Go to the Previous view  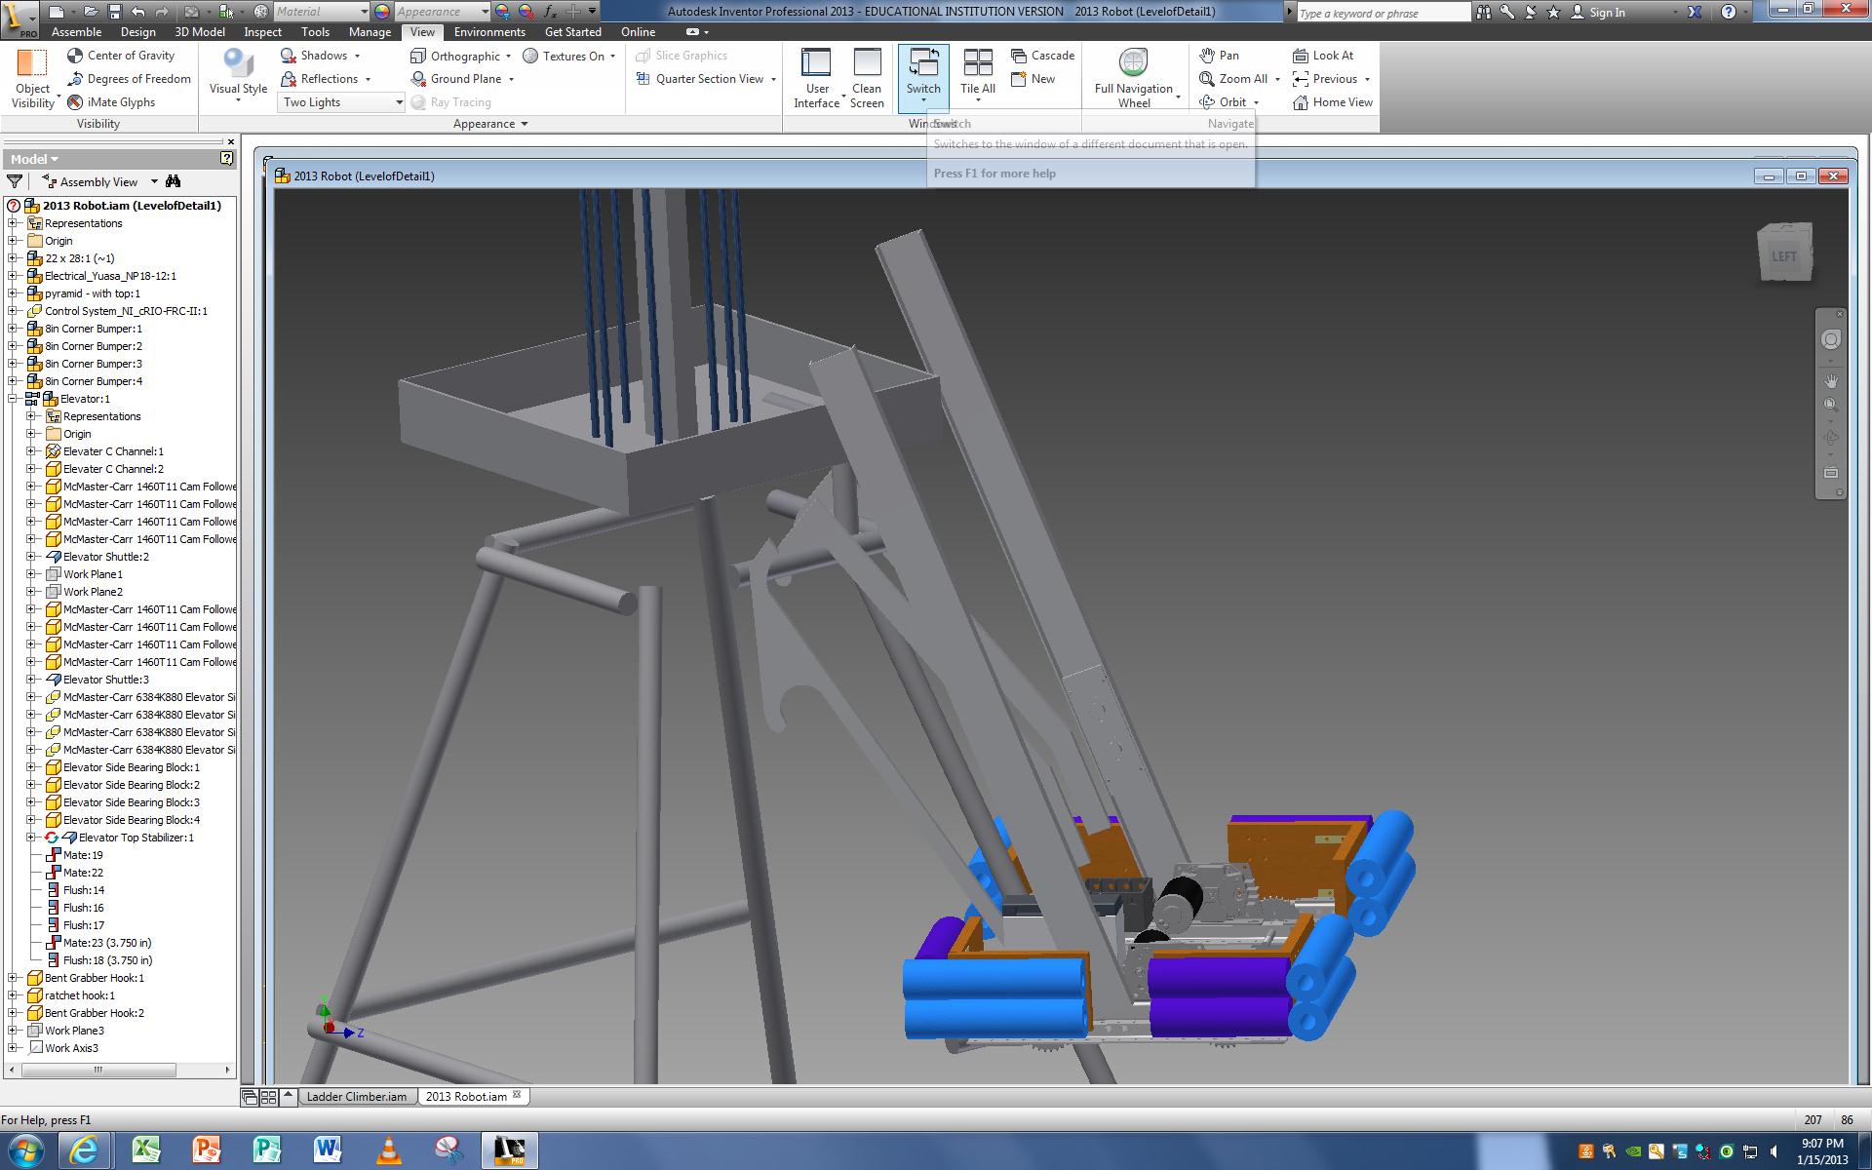[x=1325, y=79]
